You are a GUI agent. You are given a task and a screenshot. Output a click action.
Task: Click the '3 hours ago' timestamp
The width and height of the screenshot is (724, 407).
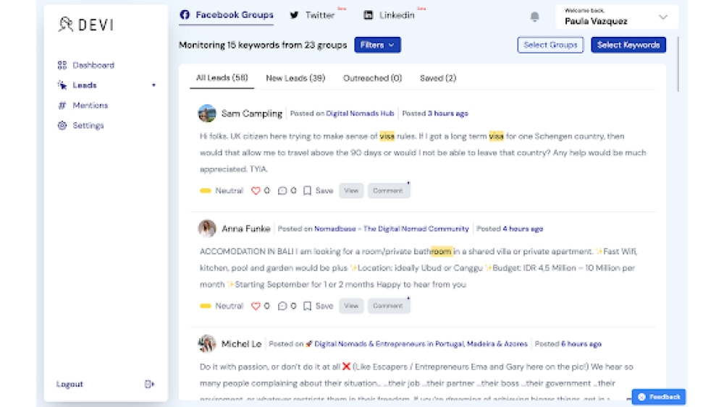(447, 113)
